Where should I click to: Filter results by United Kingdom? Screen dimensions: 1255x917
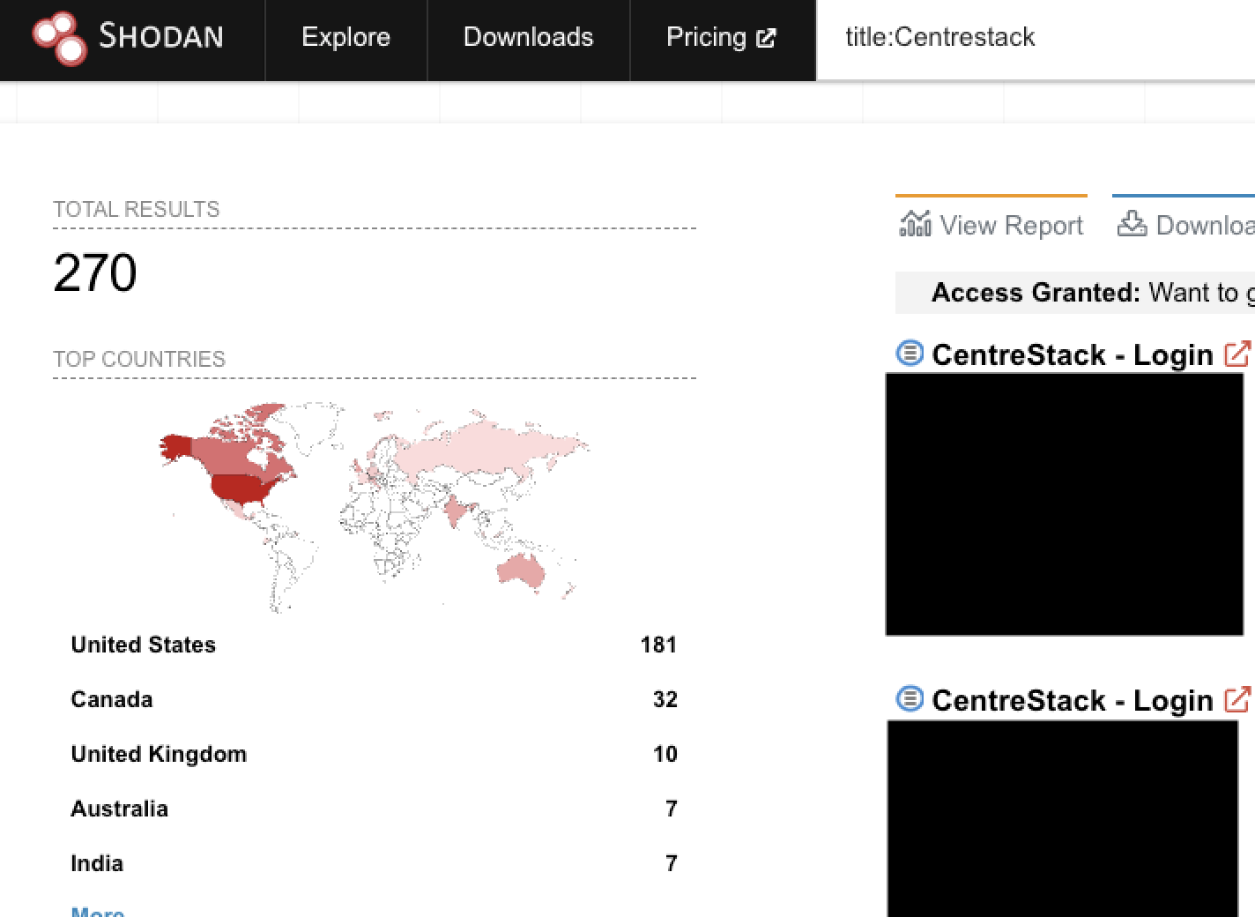[159, 754]
